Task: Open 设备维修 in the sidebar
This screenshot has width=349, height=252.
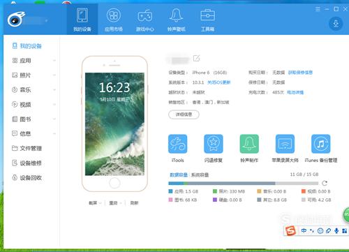Action: [27, 163]
